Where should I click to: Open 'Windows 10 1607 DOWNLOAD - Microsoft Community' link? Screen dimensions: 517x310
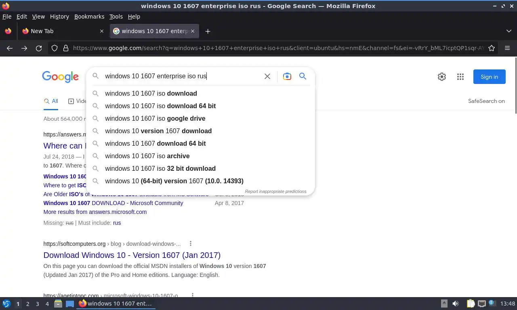click(113, 203)
